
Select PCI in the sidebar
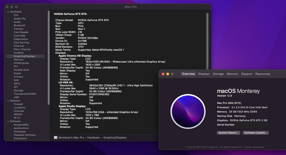click(x=16, y=67)
